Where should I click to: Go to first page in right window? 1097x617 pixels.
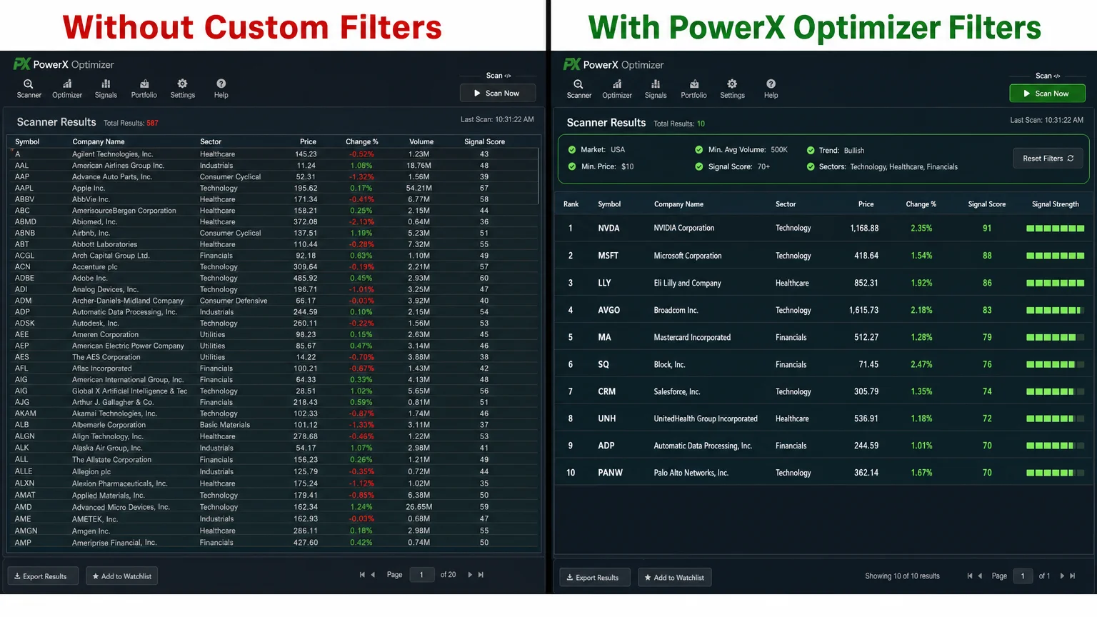tap(969, 576)
